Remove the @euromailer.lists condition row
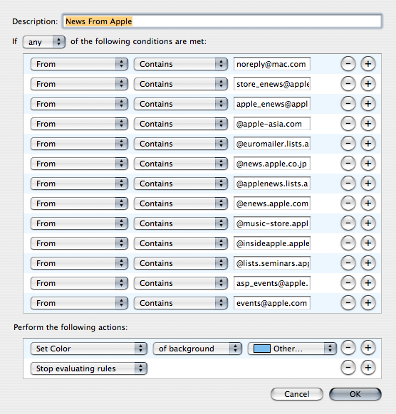Screen dimensions: 396x414 coord(348,144)
